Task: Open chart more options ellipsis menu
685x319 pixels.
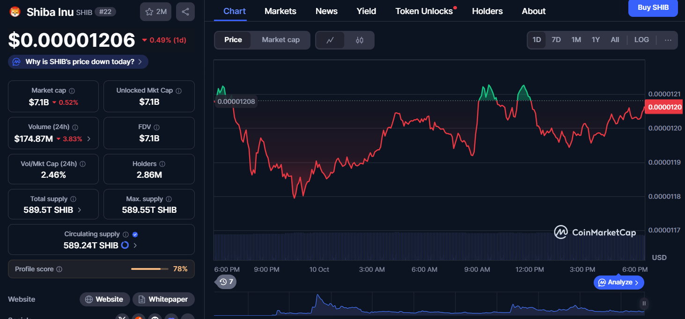Action: click(668, 40)
